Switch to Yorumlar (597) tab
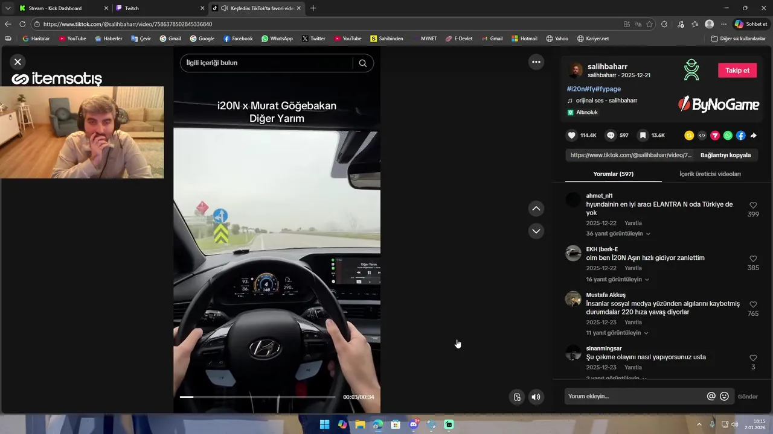 [x=613, y=174]
